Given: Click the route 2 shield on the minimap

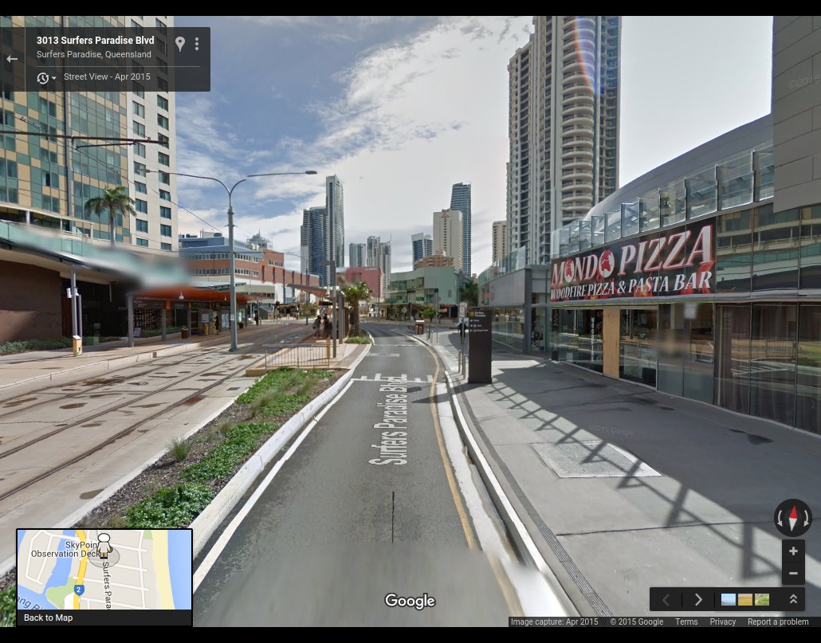Looking at the screenshot, I should 79,590.
